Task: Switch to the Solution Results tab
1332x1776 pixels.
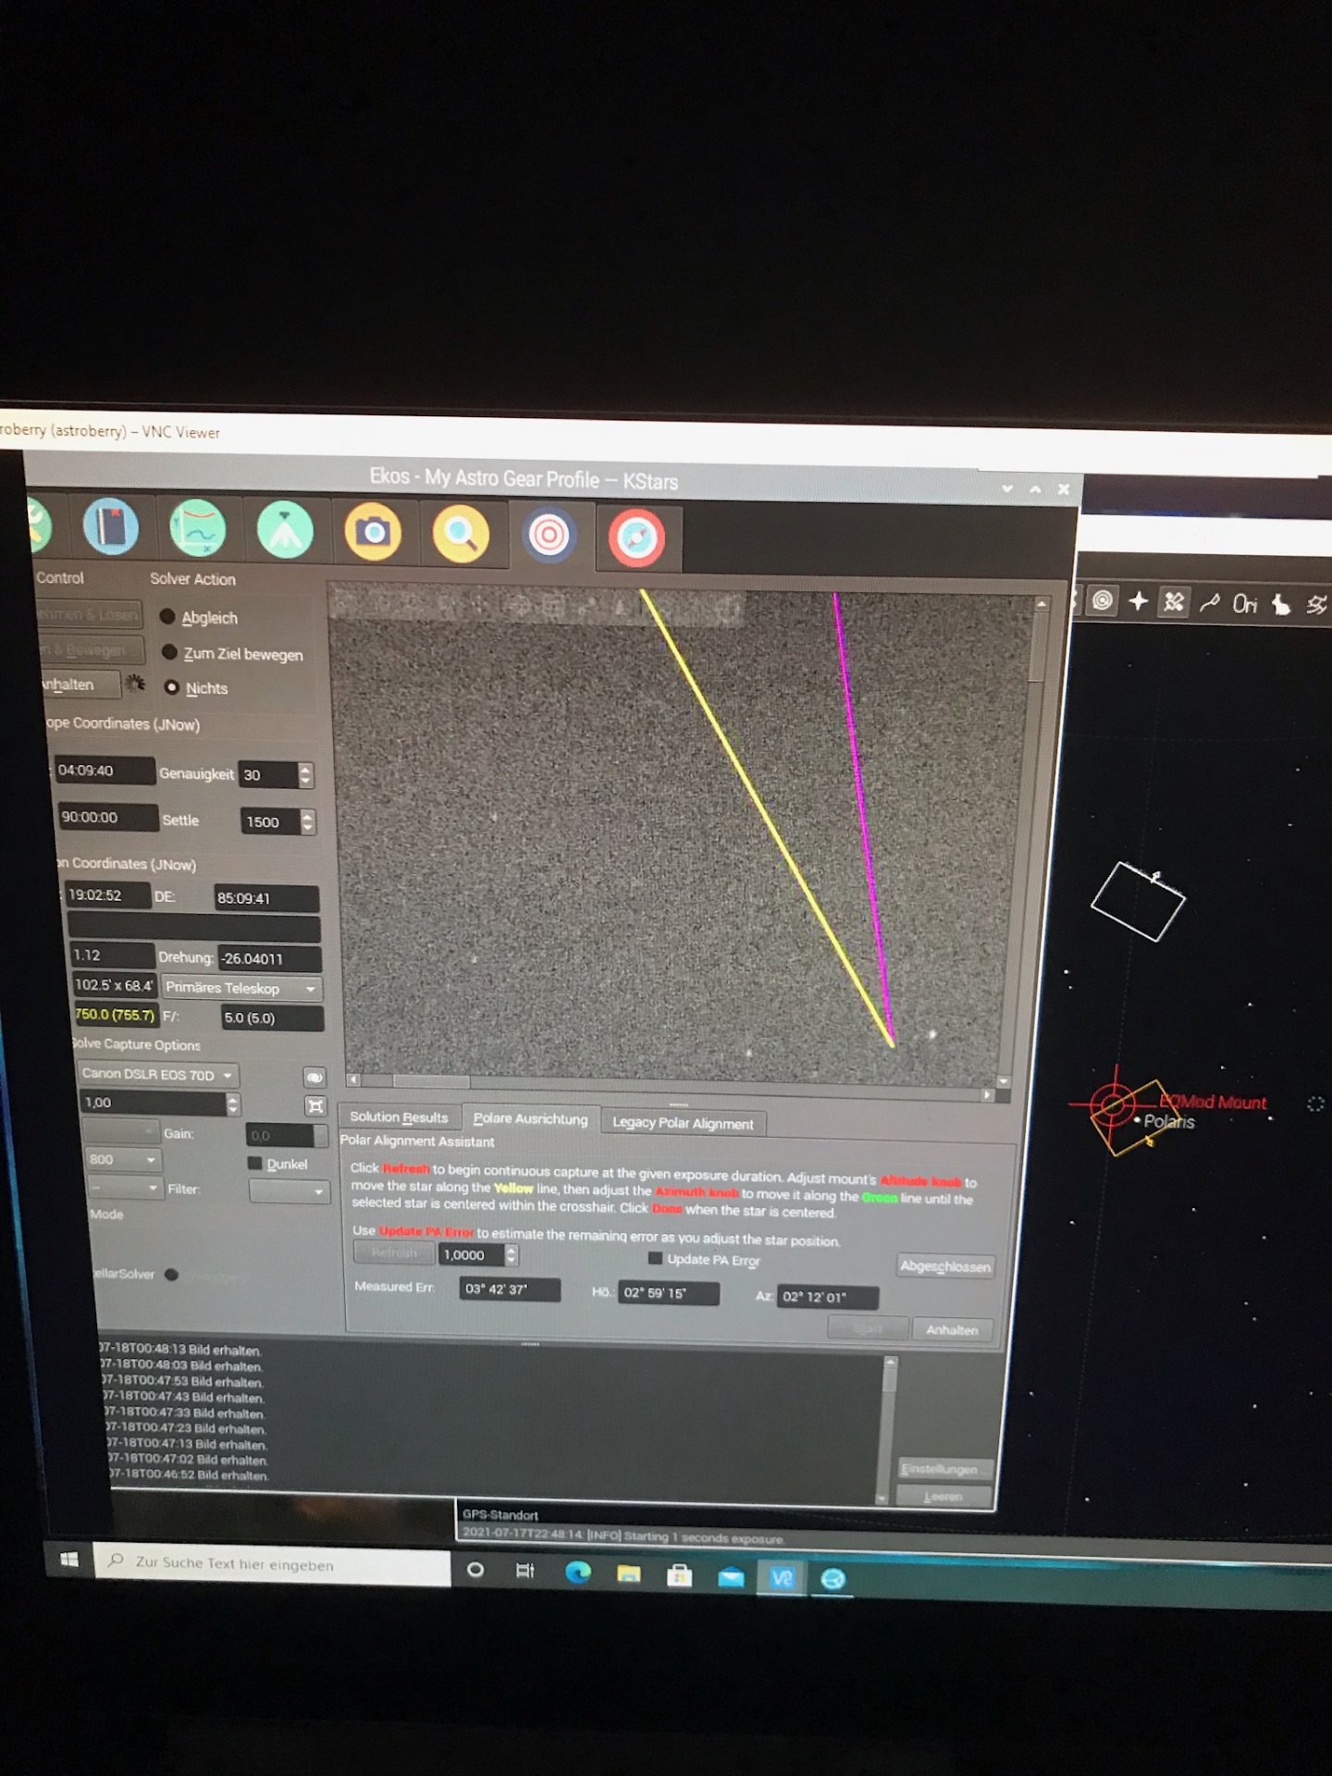Action: 399,1116
